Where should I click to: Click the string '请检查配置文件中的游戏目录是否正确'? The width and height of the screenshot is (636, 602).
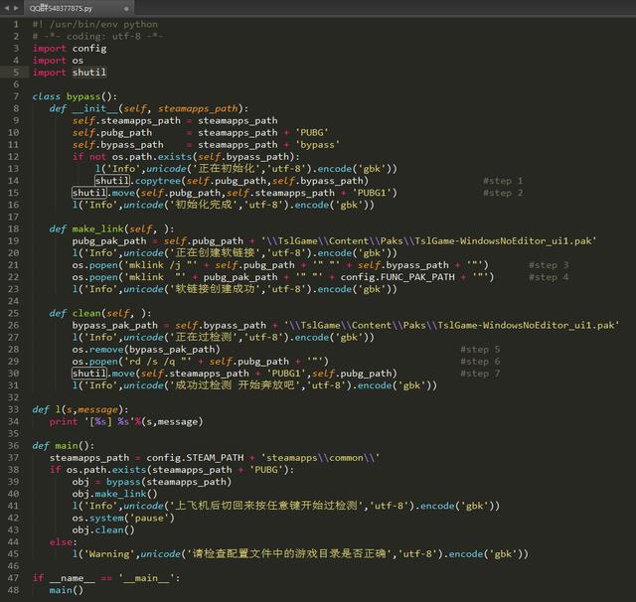click(289, 554)
